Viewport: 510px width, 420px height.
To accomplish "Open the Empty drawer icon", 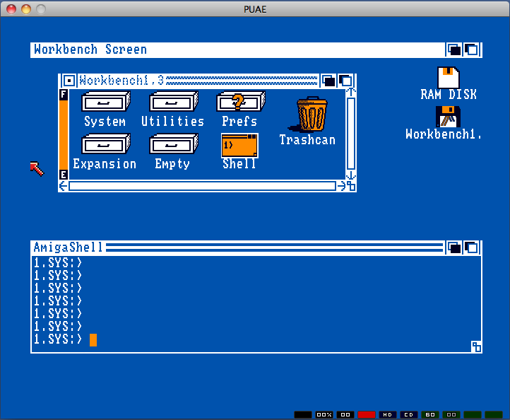I will pos(174,144).
